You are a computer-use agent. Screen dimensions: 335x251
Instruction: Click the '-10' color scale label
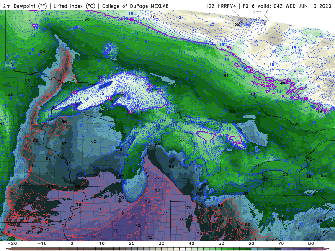point(42,243)
